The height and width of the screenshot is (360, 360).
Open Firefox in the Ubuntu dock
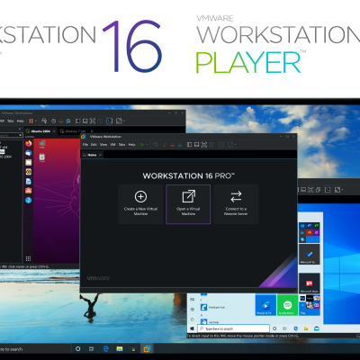coord(29,144)
